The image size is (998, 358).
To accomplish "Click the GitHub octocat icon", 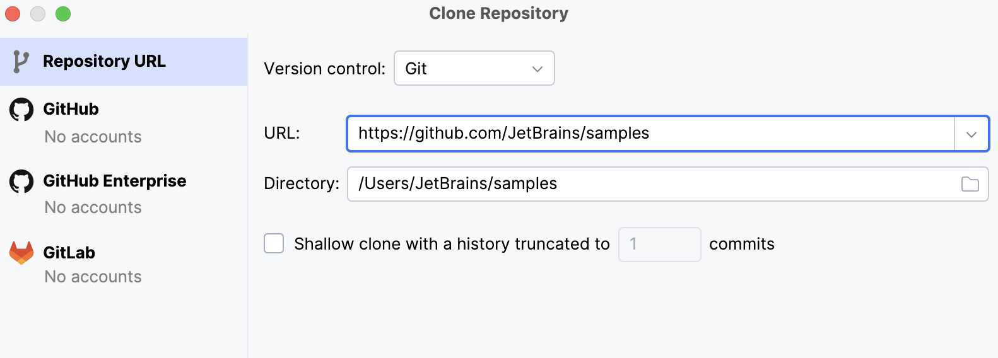I will [x=21, y=110].
